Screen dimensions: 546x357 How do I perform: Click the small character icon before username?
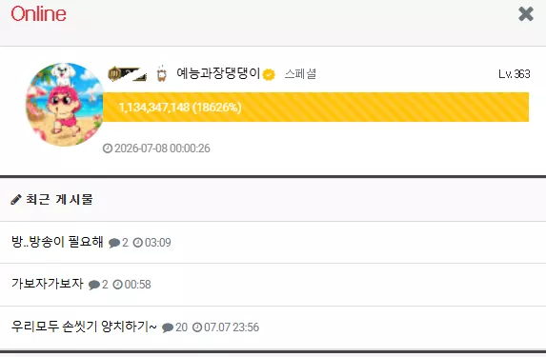tap(162, 73)
